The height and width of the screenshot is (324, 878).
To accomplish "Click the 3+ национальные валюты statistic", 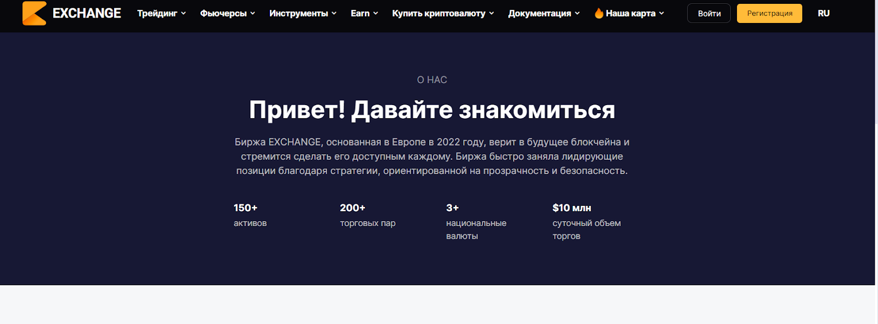I will coord(476,222).
